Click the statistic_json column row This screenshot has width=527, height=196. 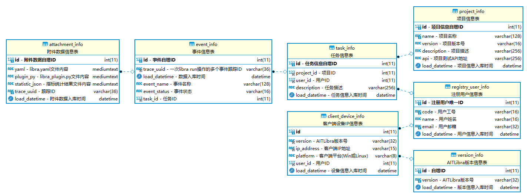click(63, 84)
